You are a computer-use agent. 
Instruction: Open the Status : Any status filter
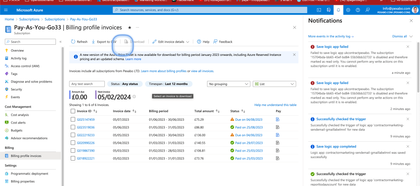pyautogui.click(x=125, y=84)
